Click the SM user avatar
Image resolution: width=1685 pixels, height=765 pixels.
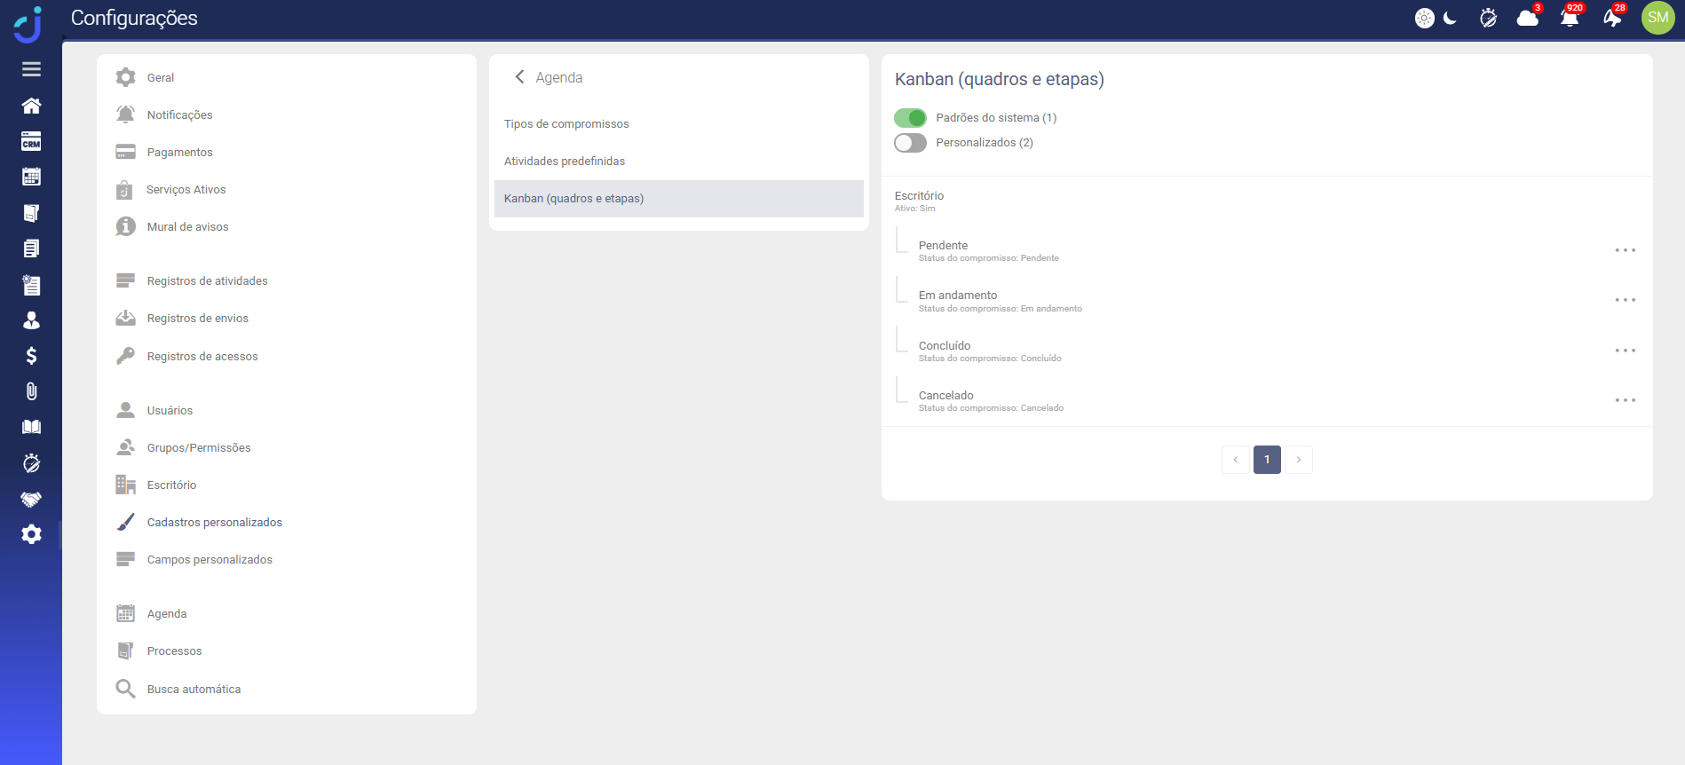tap(1657, 18)
